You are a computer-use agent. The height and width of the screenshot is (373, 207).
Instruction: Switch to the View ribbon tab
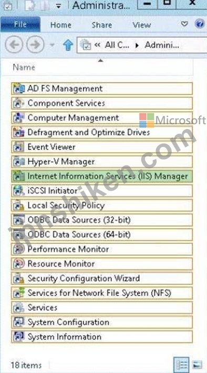coord(141,25)
